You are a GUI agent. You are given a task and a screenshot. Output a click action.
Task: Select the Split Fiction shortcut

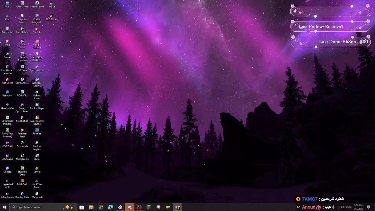(22, 119)
